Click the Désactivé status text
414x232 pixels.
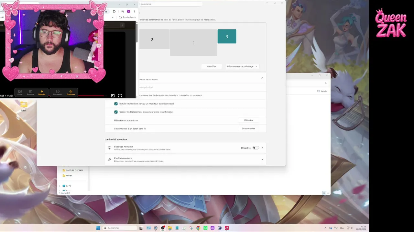coord(246,148)
